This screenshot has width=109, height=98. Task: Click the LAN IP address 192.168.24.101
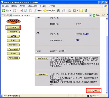pyautogui.click(x=82, y=34)
